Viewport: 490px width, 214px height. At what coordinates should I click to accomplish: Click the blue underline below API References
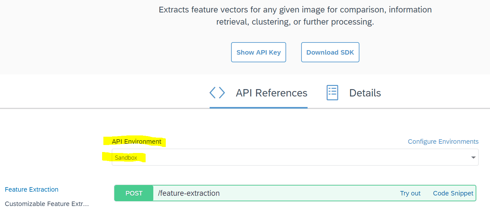point(258,108)
